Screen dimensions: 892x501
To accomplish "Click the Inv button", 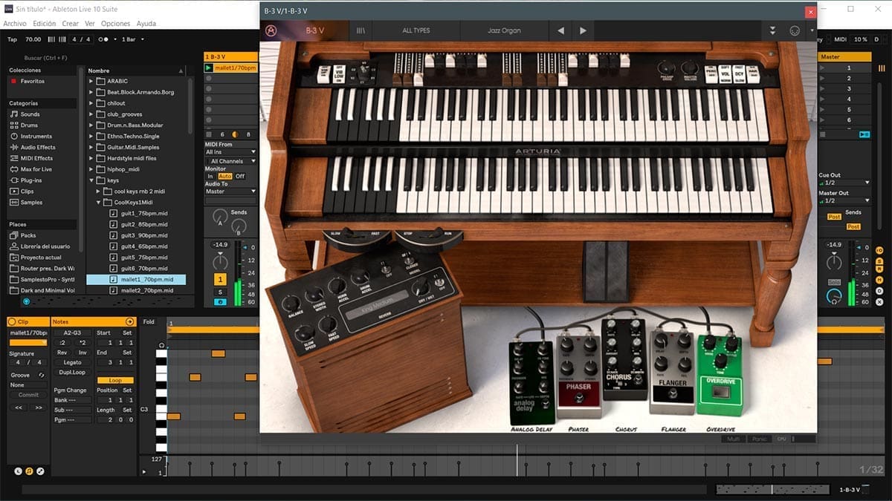I will point(83,353).
